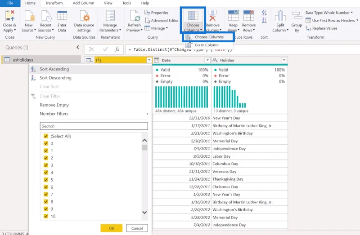Uncheck the (Select All) checkbox

pos(46,136)
